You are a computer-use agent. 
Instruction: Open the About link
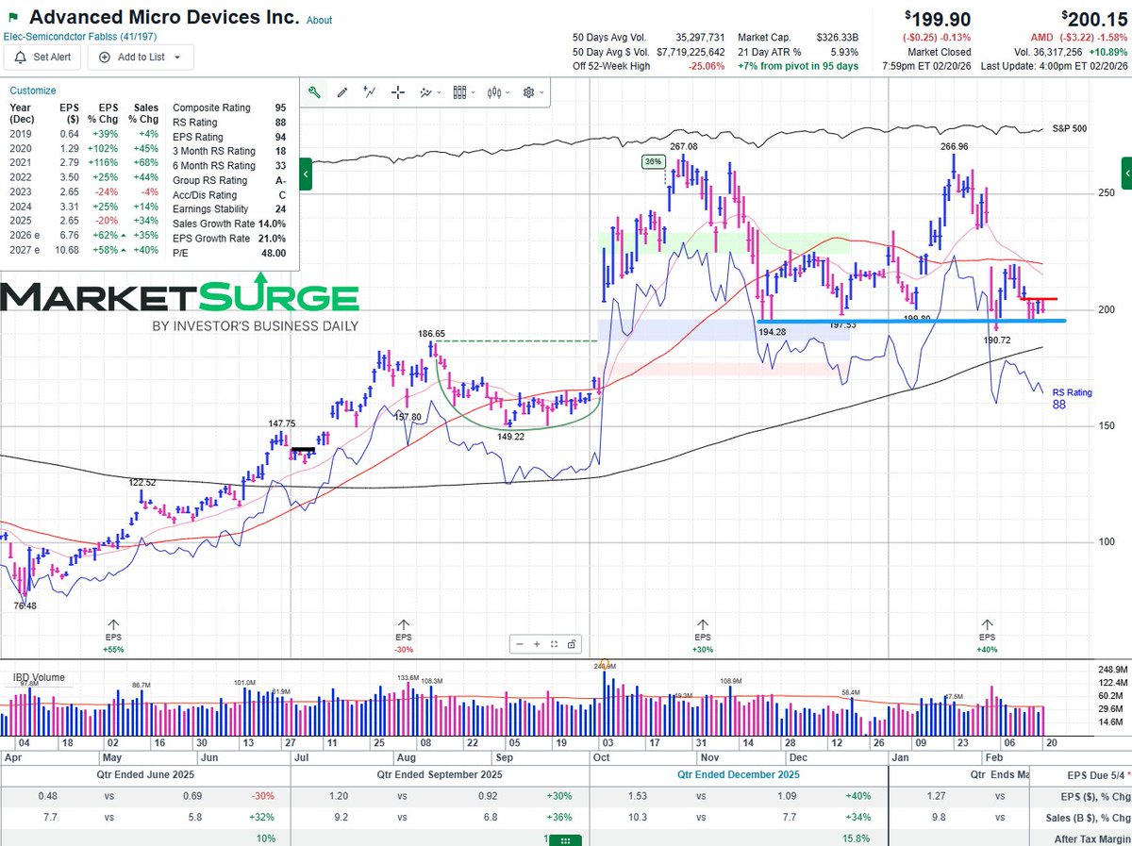[x=320, y=20]
